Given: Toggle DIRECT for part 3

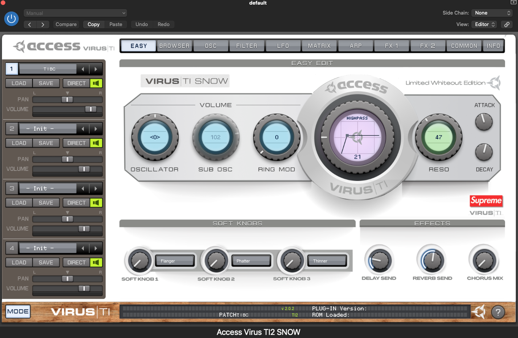Looking at the screenshot, I should tap(76, 203).
